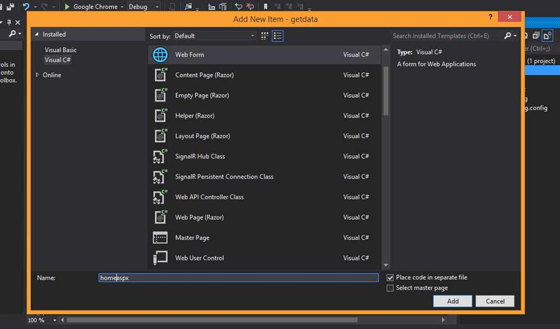The height and width of the screenshot is (329, 560).
Task: Expand the Online templates node
Action: (x=37, y=75)
